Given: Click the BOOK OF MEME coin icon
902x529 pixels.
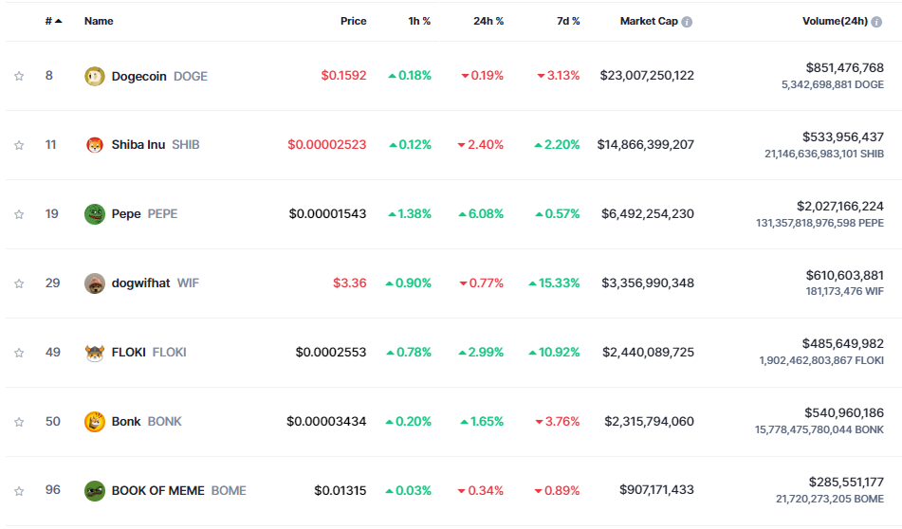Looking at the screenshot, I should click(94, 491).
